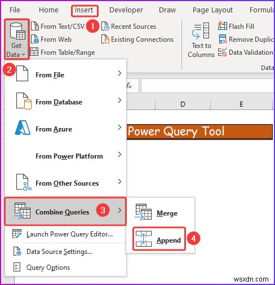Click the Data Validation icon
Screen dimensions: 275x285
click(223, 52)
